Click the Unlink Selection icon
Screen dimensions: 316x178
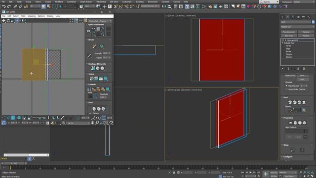tap(20, 6)
